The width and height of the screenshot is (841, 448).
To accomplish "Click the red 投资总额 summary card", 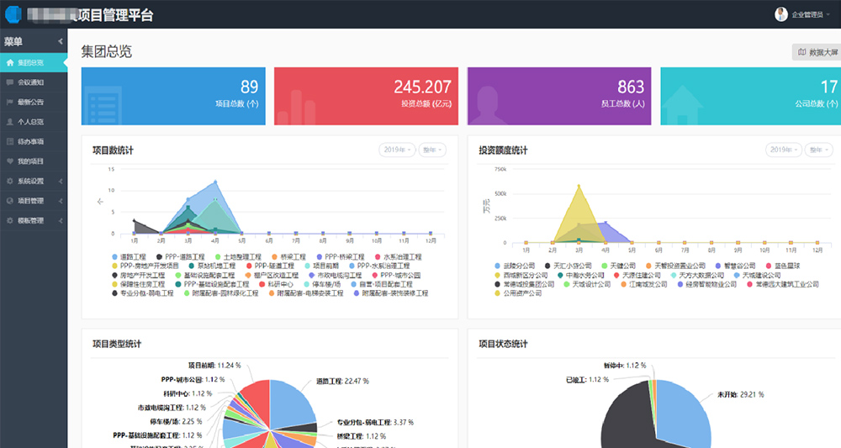I will click(366, 96).
